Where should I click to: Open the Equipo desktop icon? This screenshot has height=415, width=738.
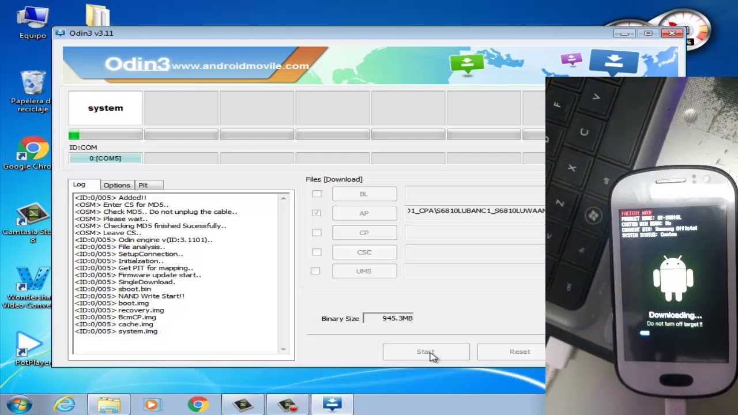[33, 21]
